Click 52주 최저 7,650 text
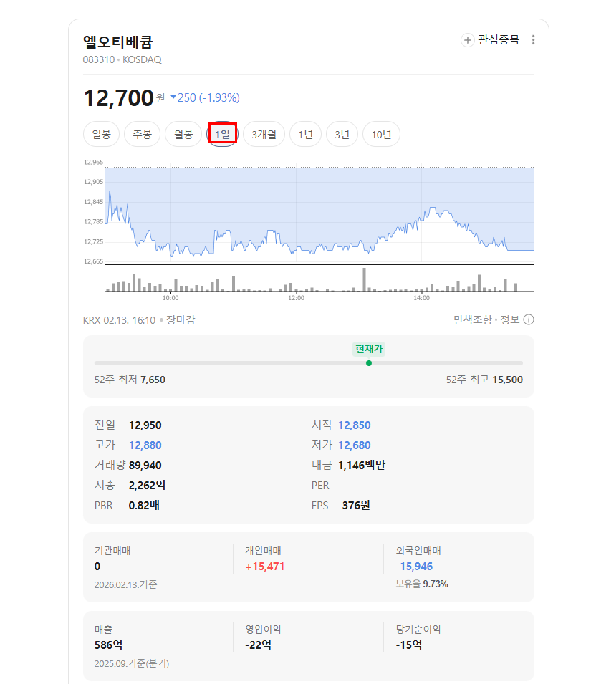This screenshot has height=684, width=591. pyautogui.click(x=130, y=380)
